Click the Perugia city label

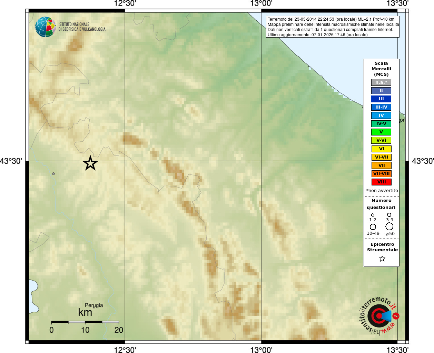94,305
